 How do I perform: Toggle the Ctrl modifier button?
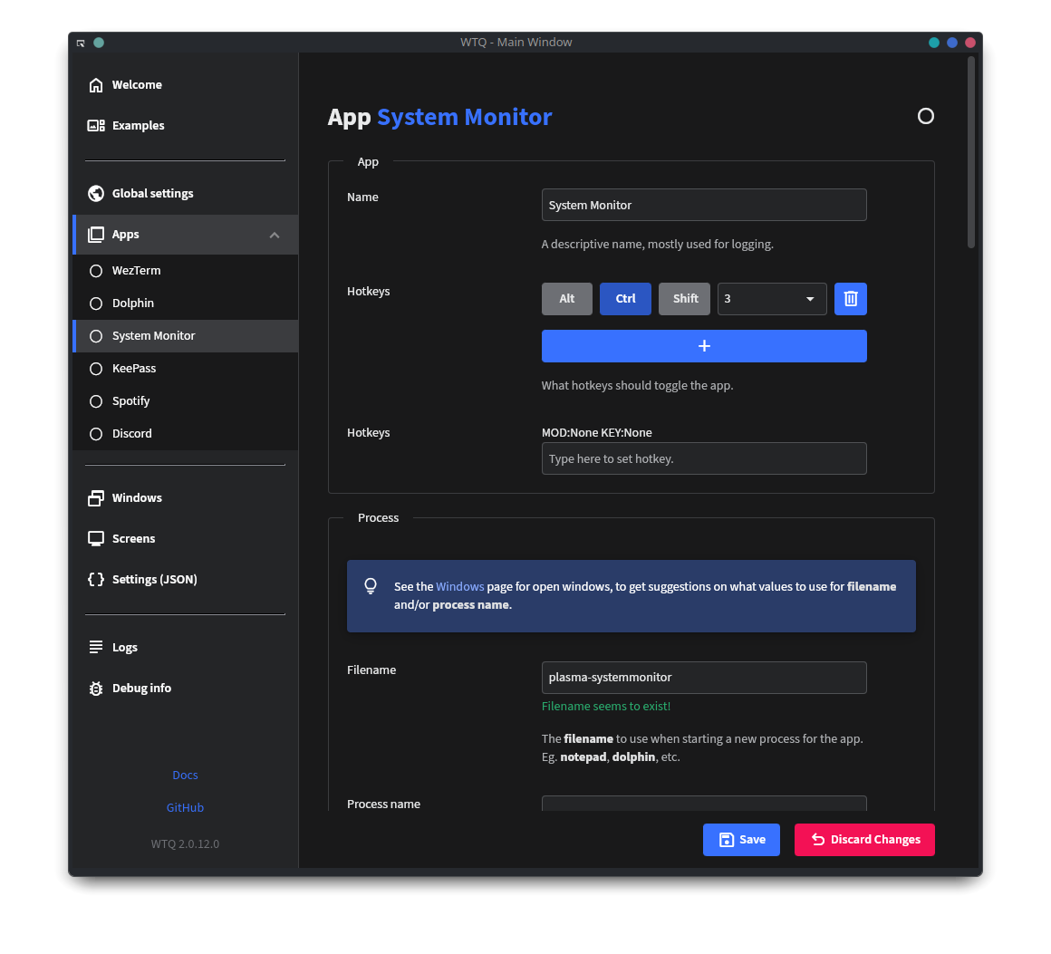625,299
